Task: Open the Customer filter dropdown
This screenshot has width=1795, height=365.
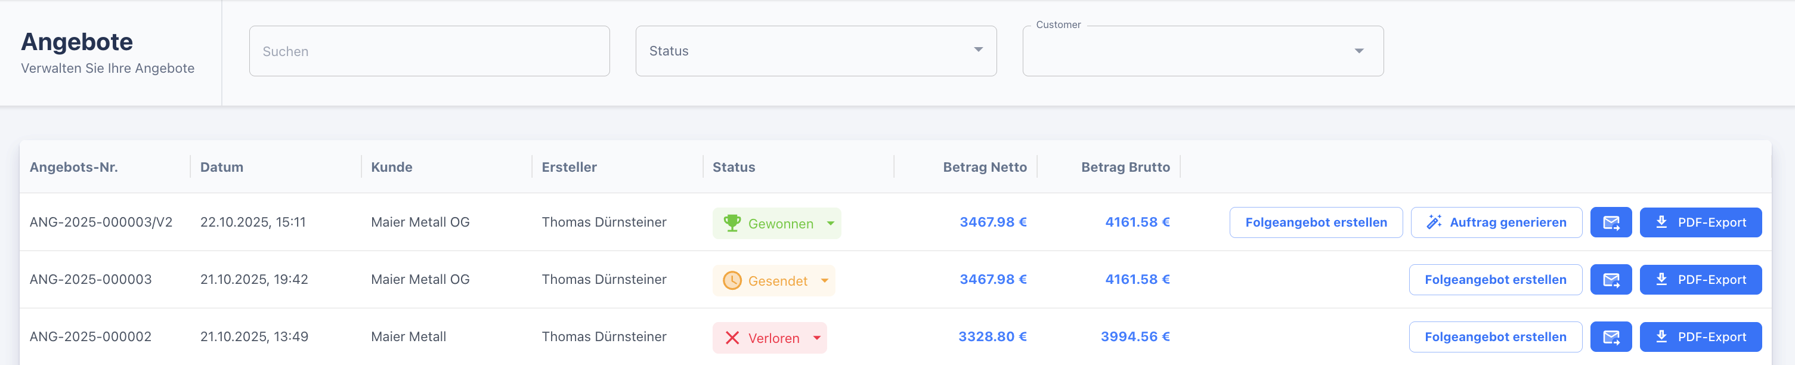Action: (1202, 51)
